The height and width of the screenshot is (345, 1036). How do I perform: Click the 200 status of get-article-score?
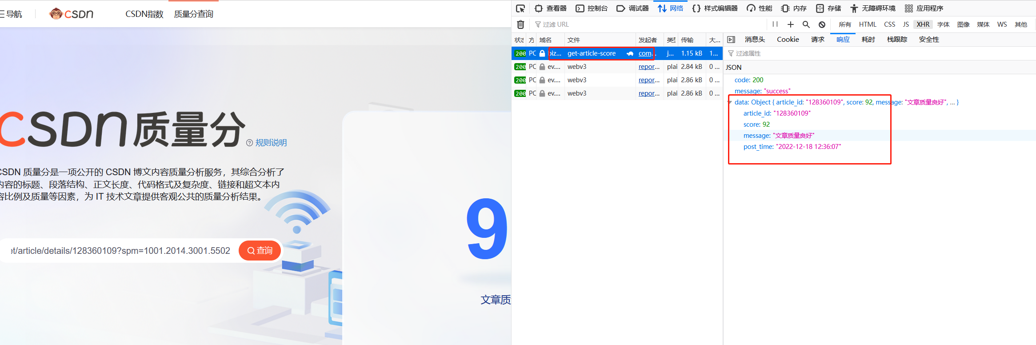(x=520, y=53)
